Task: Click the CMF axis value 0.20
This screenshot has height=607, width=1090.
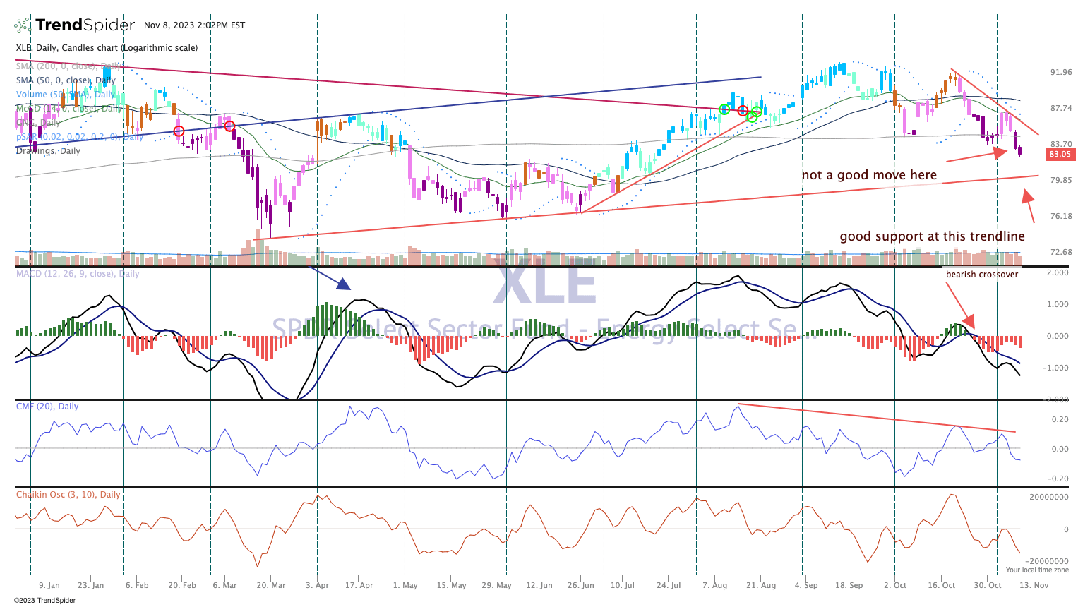Action: 1060,419
